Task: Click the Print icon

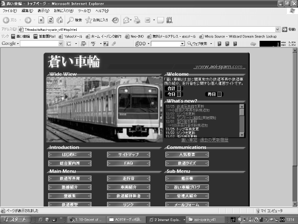Action: (137, 20)
